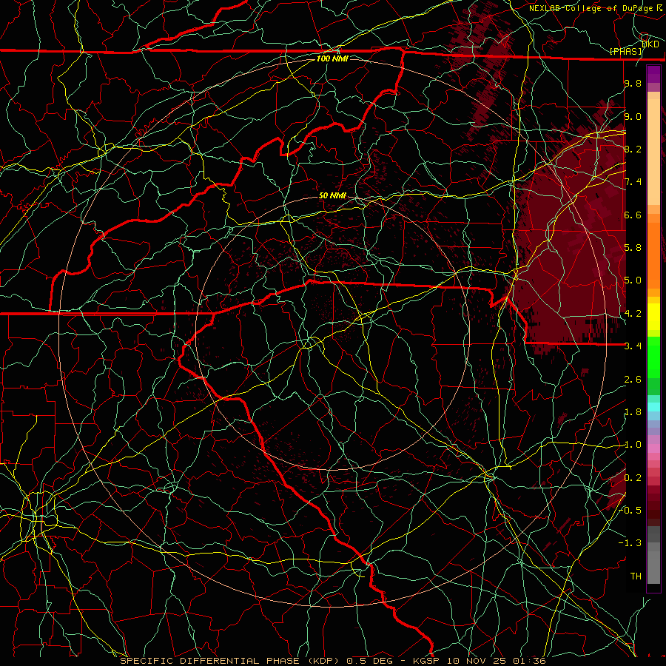Click the DKD label above the color scale
Viewport: 666px width, 666px height.
click(x=650, y=44)
